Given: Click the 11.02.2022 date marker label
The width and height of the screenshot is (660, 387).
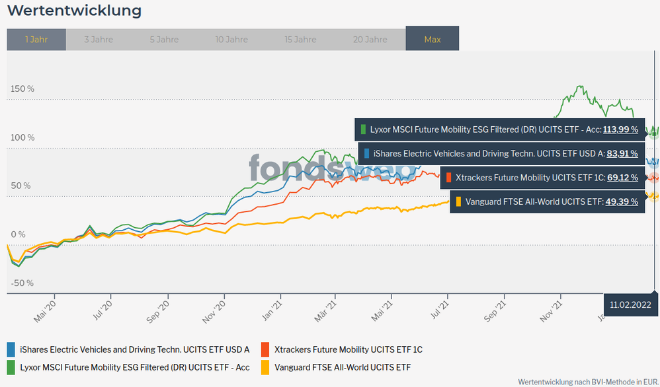Looking at the screenshot, I should pyautogui.click(x=630, y=304).
